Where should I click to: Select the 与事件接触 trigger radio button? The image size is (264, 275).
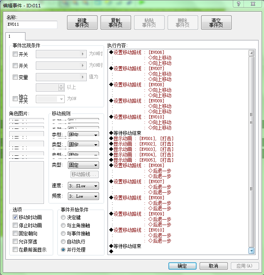[63, 233]
